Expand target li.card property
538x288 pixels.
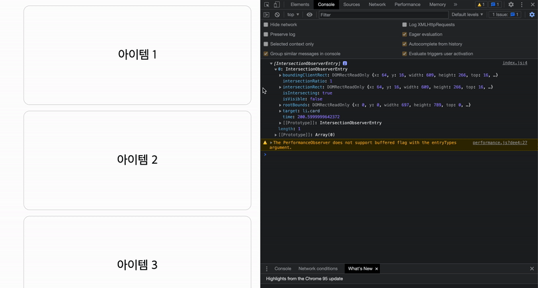(x=280, y=111)
